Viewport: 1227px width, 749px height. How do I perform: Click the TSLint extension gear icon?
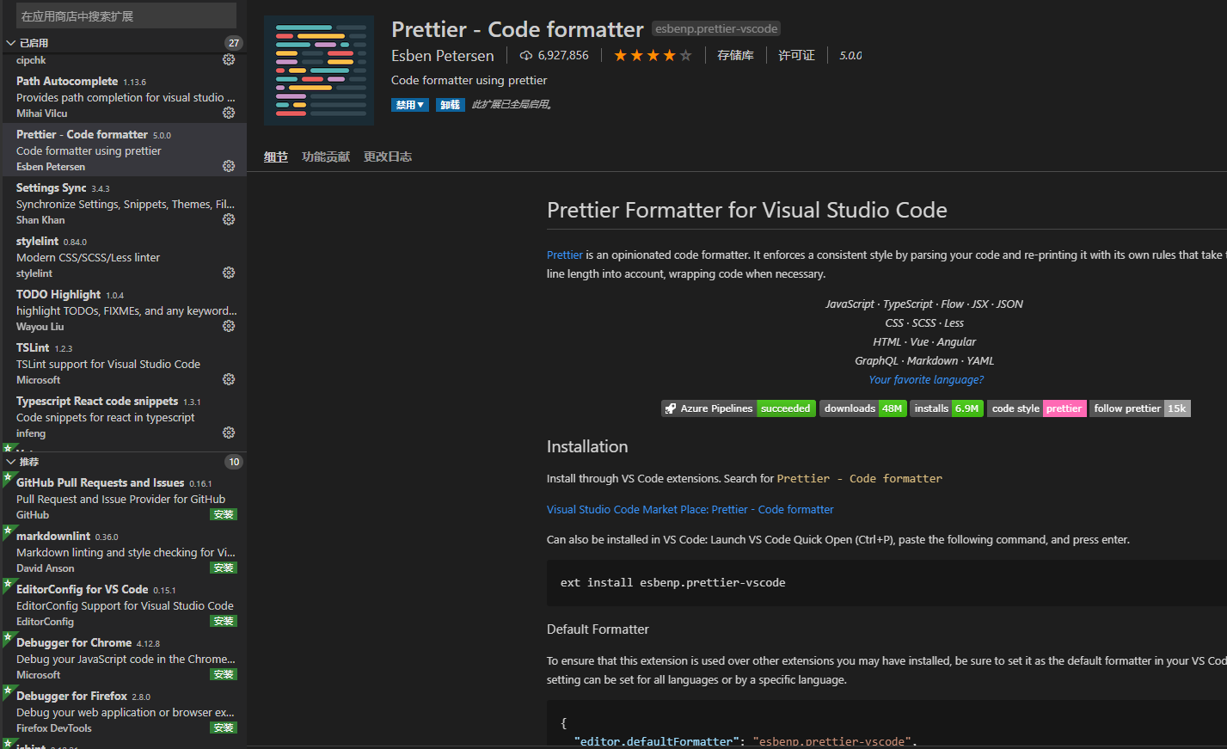tap(228, 378)
